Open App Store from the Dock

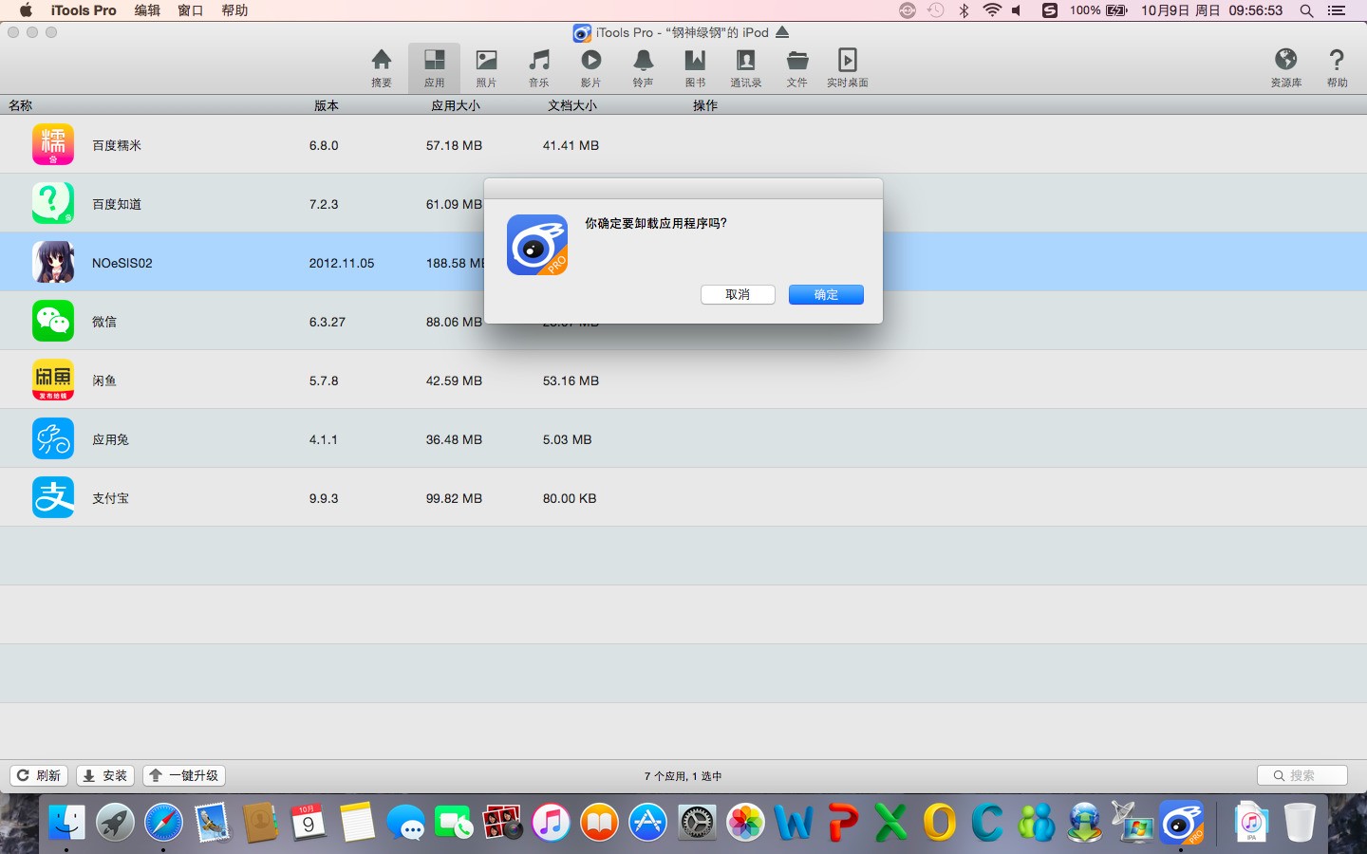pyautogui.click(x=648, y=822)
